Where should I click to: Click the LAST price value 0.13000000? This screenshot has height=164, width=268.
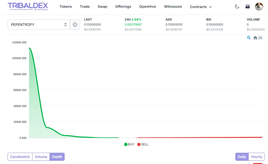coord(92,25)
